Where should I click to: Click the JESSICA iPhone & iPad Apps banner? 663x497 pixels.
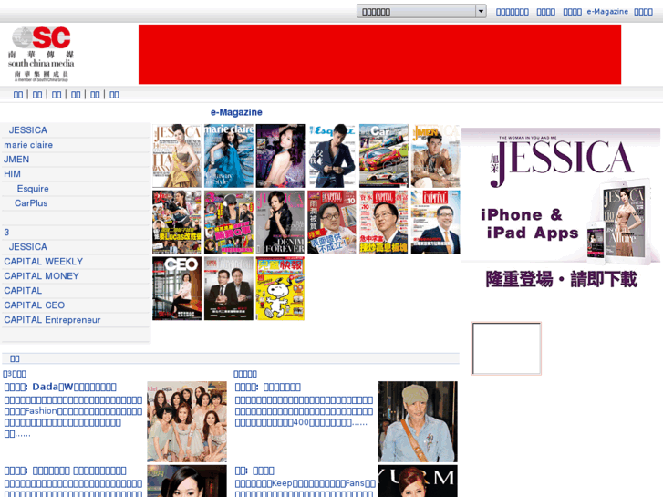point(561,210)
